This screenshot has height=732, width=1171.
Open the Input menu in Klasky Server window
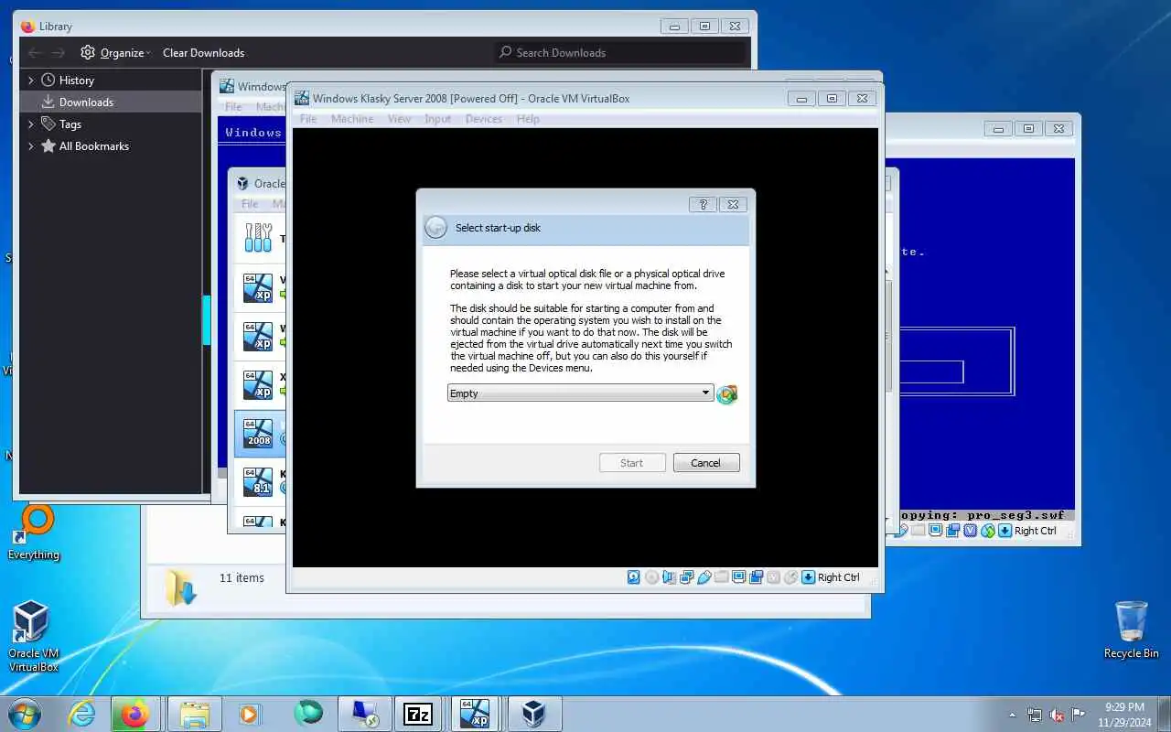[x=437, y=119]
